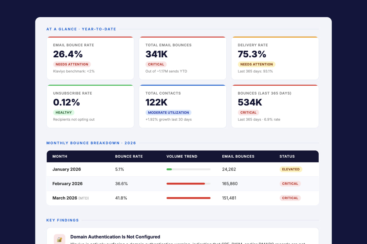Click the lock icon beside Domain Authentication finding
Image resolution: width=367 pixels, height=244 pixels.
pyautogui.click(x=59, y=239)
